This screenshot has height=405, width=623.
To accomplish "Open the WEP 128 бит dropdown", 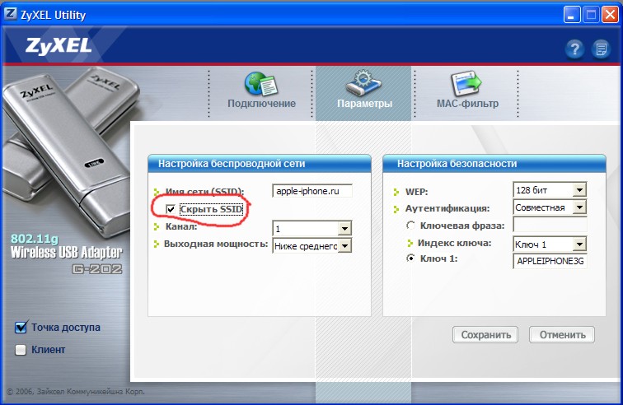I will [x=579, y=190].
